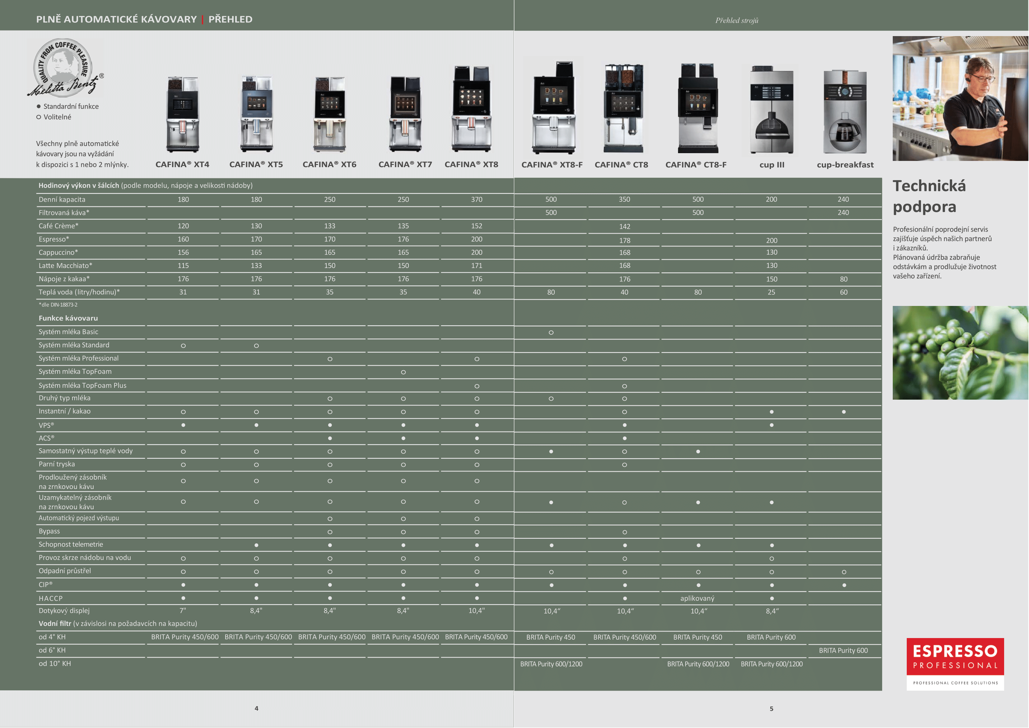Click the Teplá voda (litry/hodinu) row label
Viewport: 1029px width, 728px height.
point(79,293)
